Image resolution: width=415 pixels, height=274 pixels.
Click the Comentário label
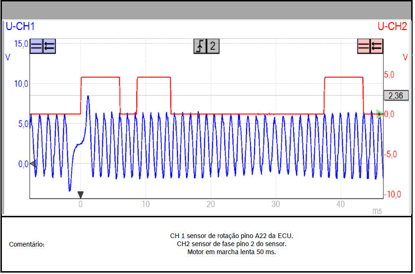27,245
